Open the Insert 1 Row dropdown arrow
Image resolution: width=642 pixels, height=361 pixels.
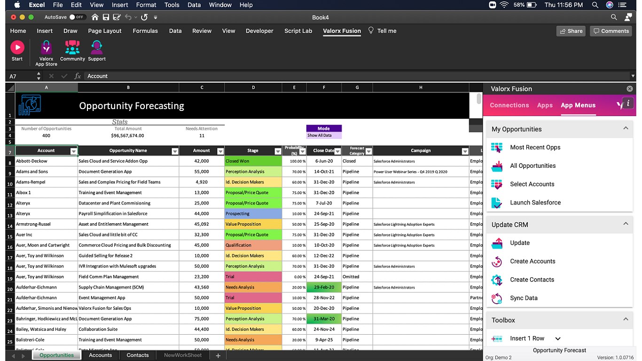tap(558, 338)
